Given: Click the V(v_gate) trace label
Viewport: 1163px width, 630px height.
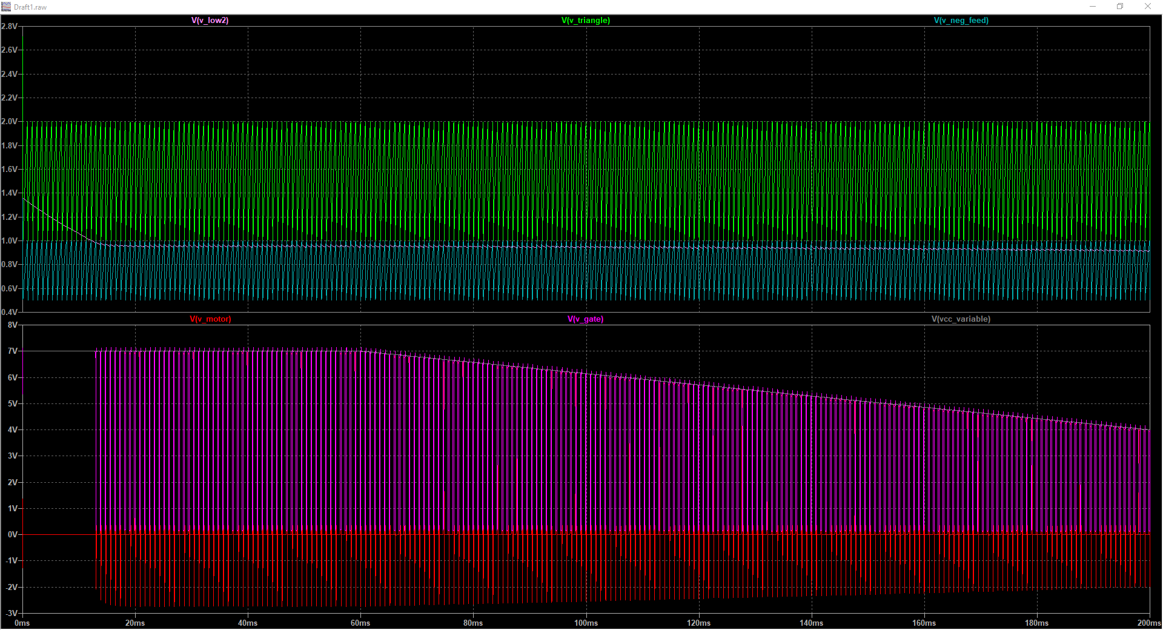Looking at the screenshot, I should [x=585, y=319].
